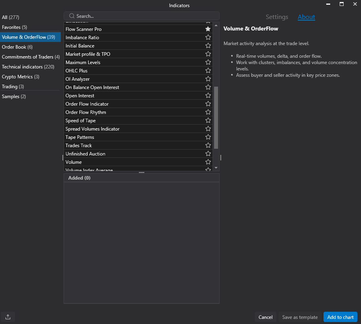Select the Volume indicator row
Screen dimensions: 361x324
coord(138,162)
